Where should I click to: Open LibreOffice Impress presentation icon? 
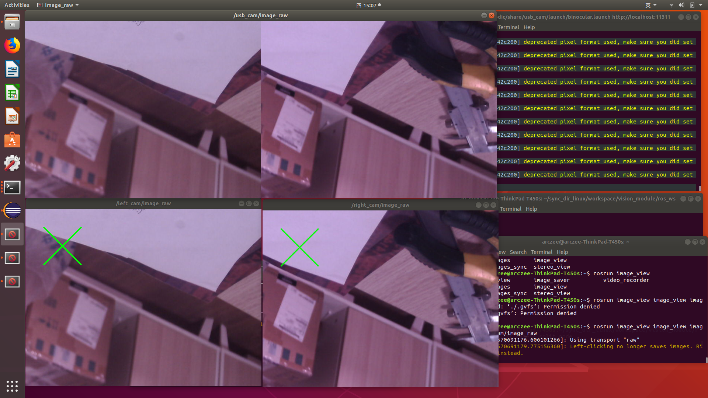coord(12,116)
